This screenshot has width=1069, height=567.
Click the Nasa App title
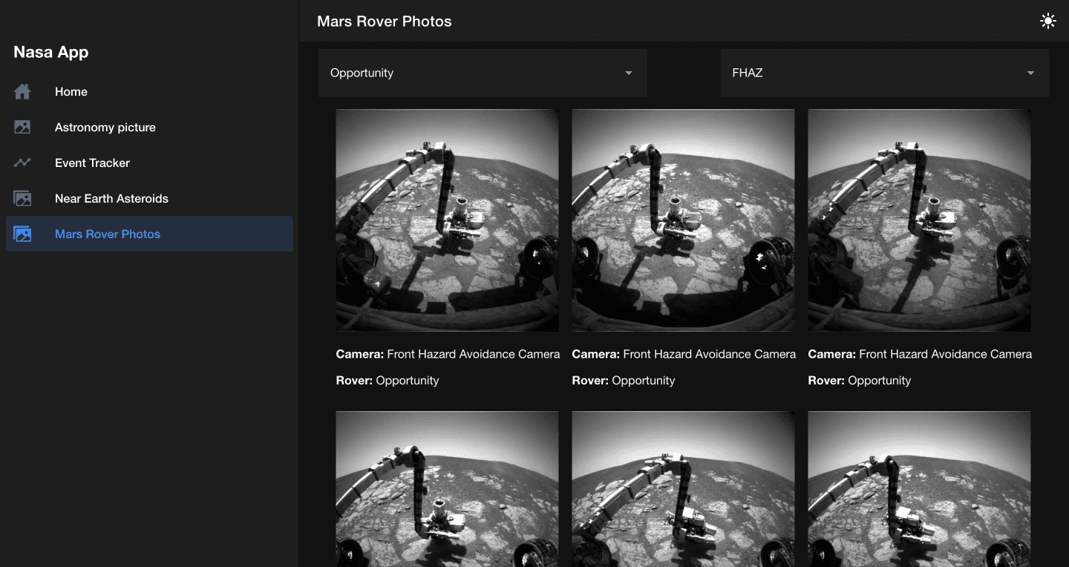50,52
